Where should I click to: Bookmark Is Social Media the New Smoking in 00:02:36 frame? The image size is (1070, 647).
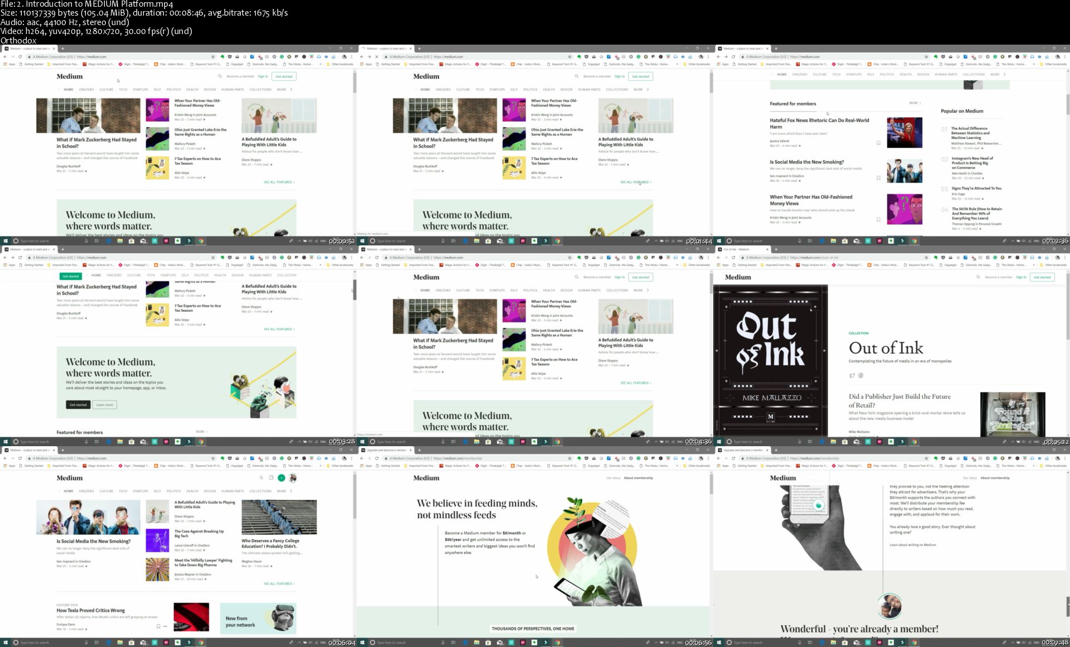pyautogui.click(x=878, y=178)
